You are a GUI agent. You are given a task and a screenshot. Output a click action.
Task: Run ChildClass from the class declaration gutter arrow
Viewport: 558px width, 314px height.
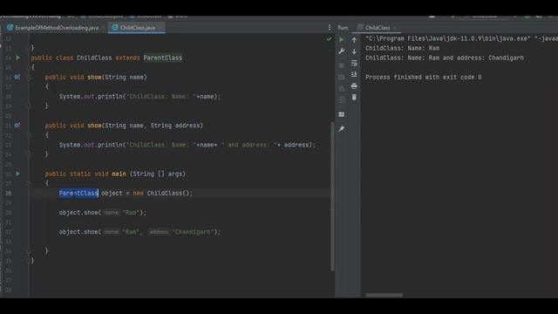17,58
